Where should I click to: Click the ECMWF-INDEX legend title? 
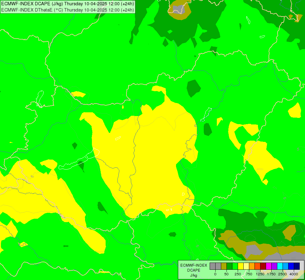coord(194,265)
